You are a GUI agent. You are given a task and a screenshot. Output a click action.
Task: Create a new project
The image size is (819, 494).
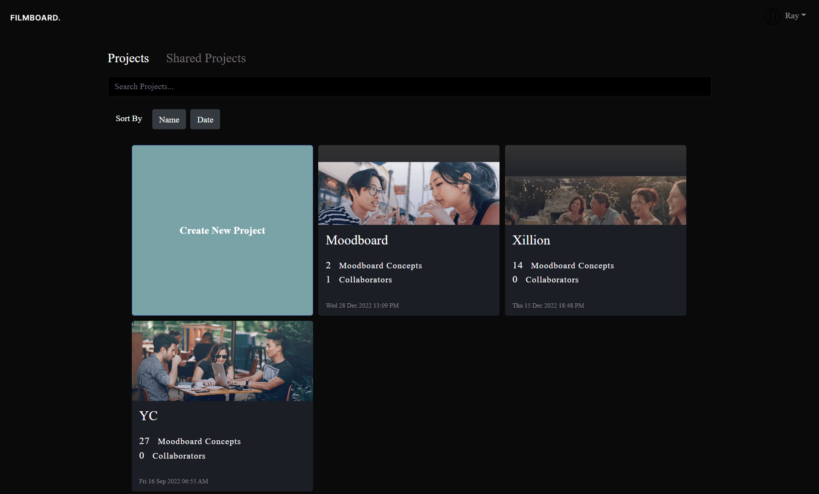tap(222, 230)
